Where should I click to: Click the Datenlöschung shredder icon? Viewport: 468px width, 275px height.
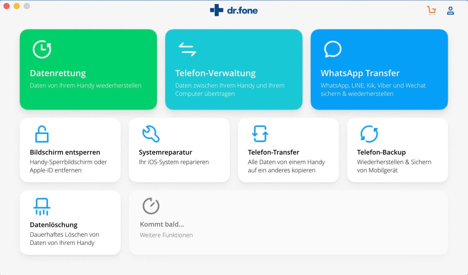42,206
